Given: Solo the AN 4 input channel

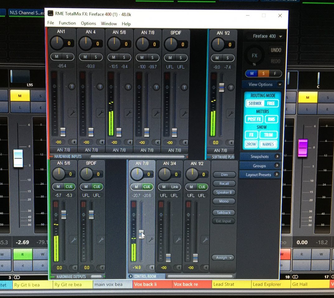Looking at the screenshot, I should coord(96,57).
